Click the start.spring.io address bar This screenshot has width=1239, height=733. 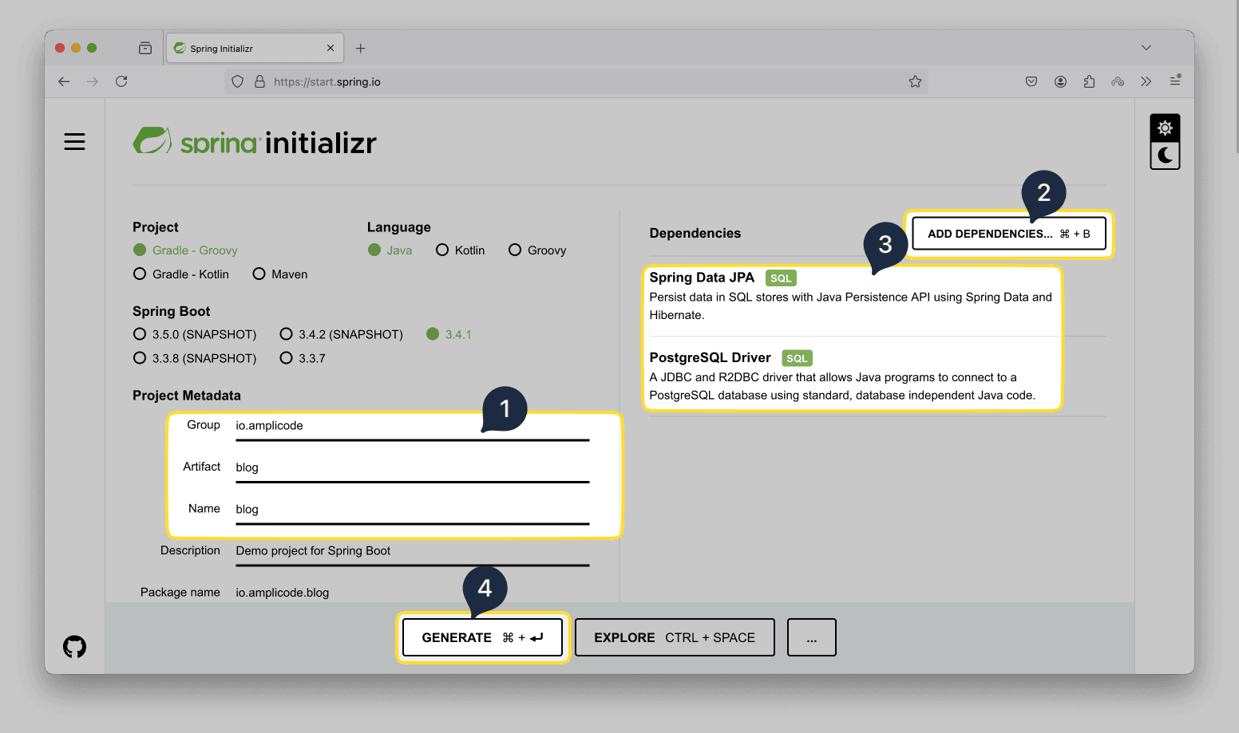(576, 81)
